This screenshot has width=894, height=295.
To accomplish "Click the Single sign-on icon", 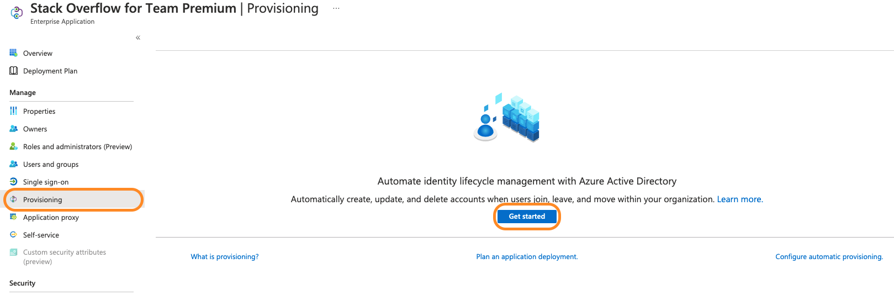I will tap(13, 182).
